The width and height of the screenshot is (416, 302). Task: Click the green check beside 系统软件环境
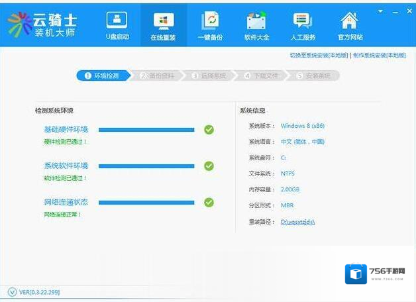(209, 166)
